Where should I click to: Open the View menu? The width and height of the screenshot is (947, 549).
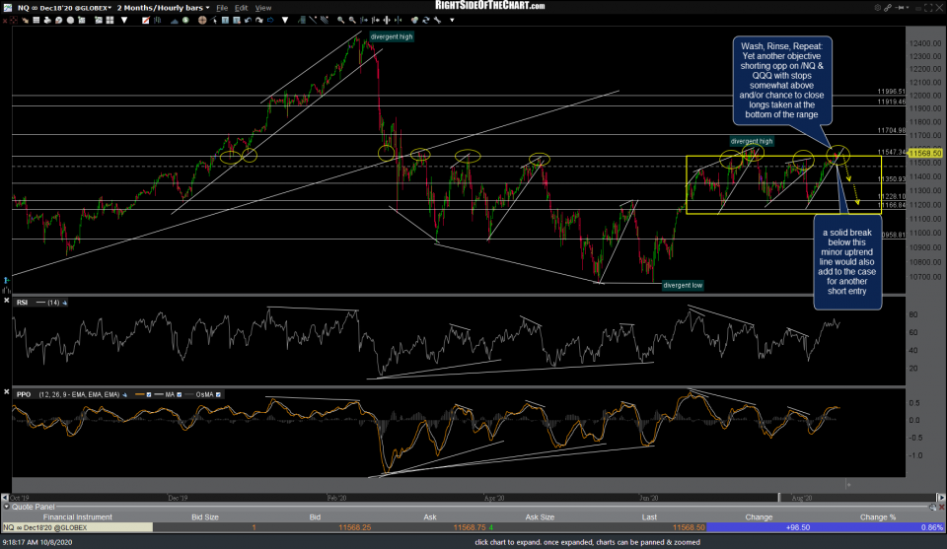click(263, 8)
